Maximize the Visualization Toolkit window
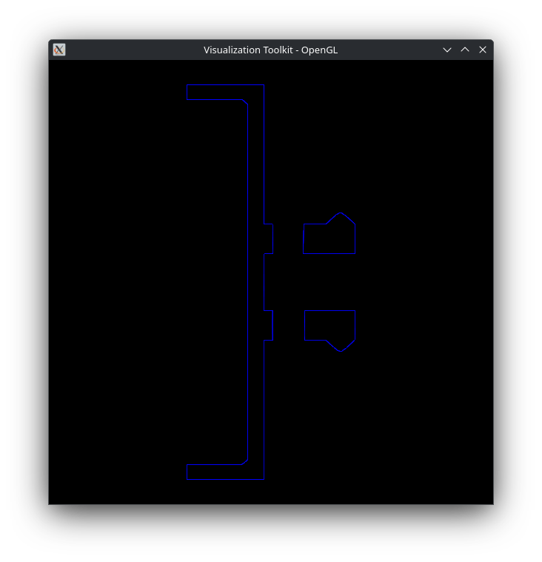542x562 pixels. 465,50
